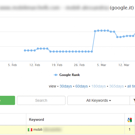The height and width of the screenshot is (135, 135).
Task: Click the green button beside the search field
Action: [x=8, y=100]
